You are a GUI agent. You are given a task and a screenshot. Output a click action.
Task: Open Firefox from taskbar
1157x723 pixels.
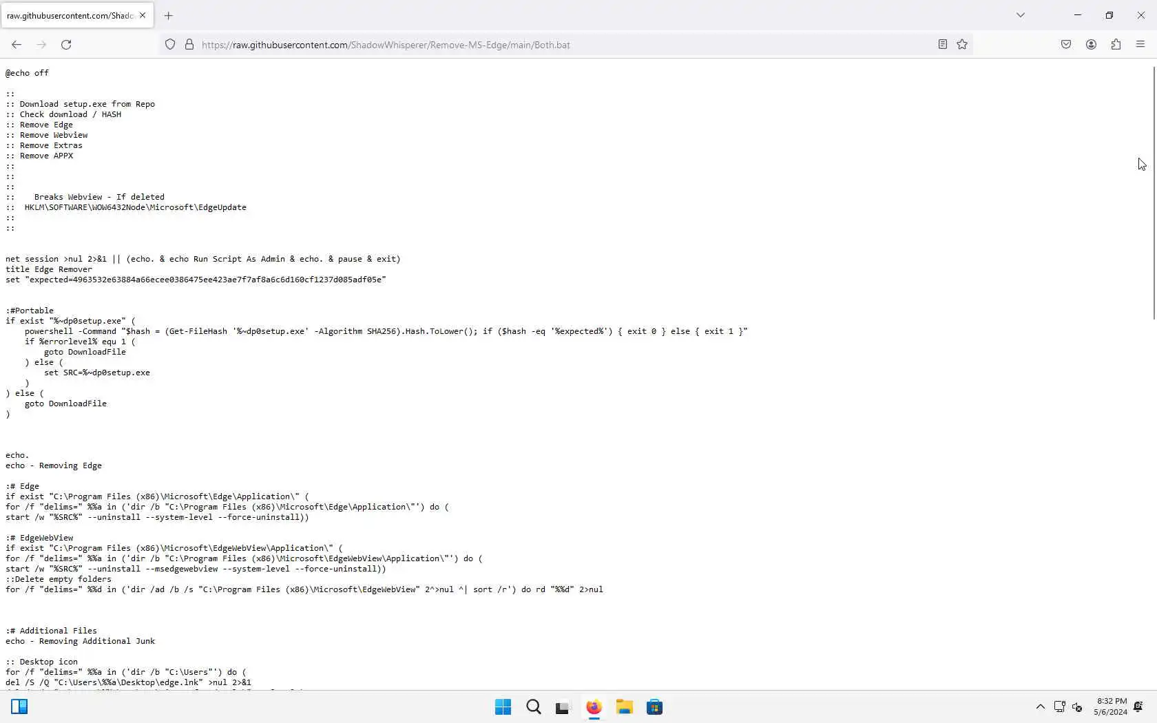[x=594, y=707]
